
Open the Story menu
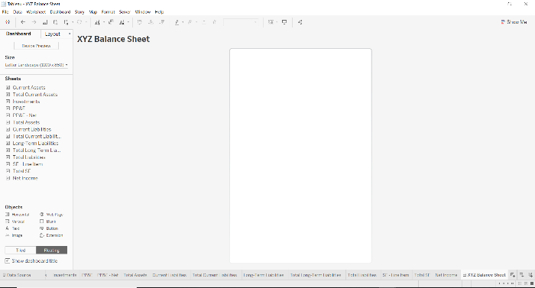79,12
